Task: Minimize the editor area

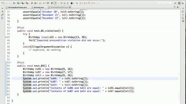Action: tap(175, 7)
